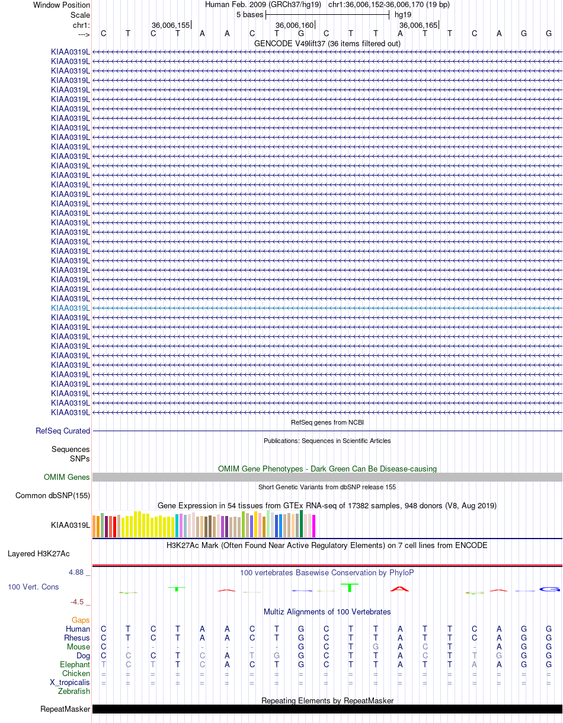Click KIAA0319L label beside the GTEx bars
This screenshot has width=563, height=723.
pyautogui.click(x=71, y=524)
